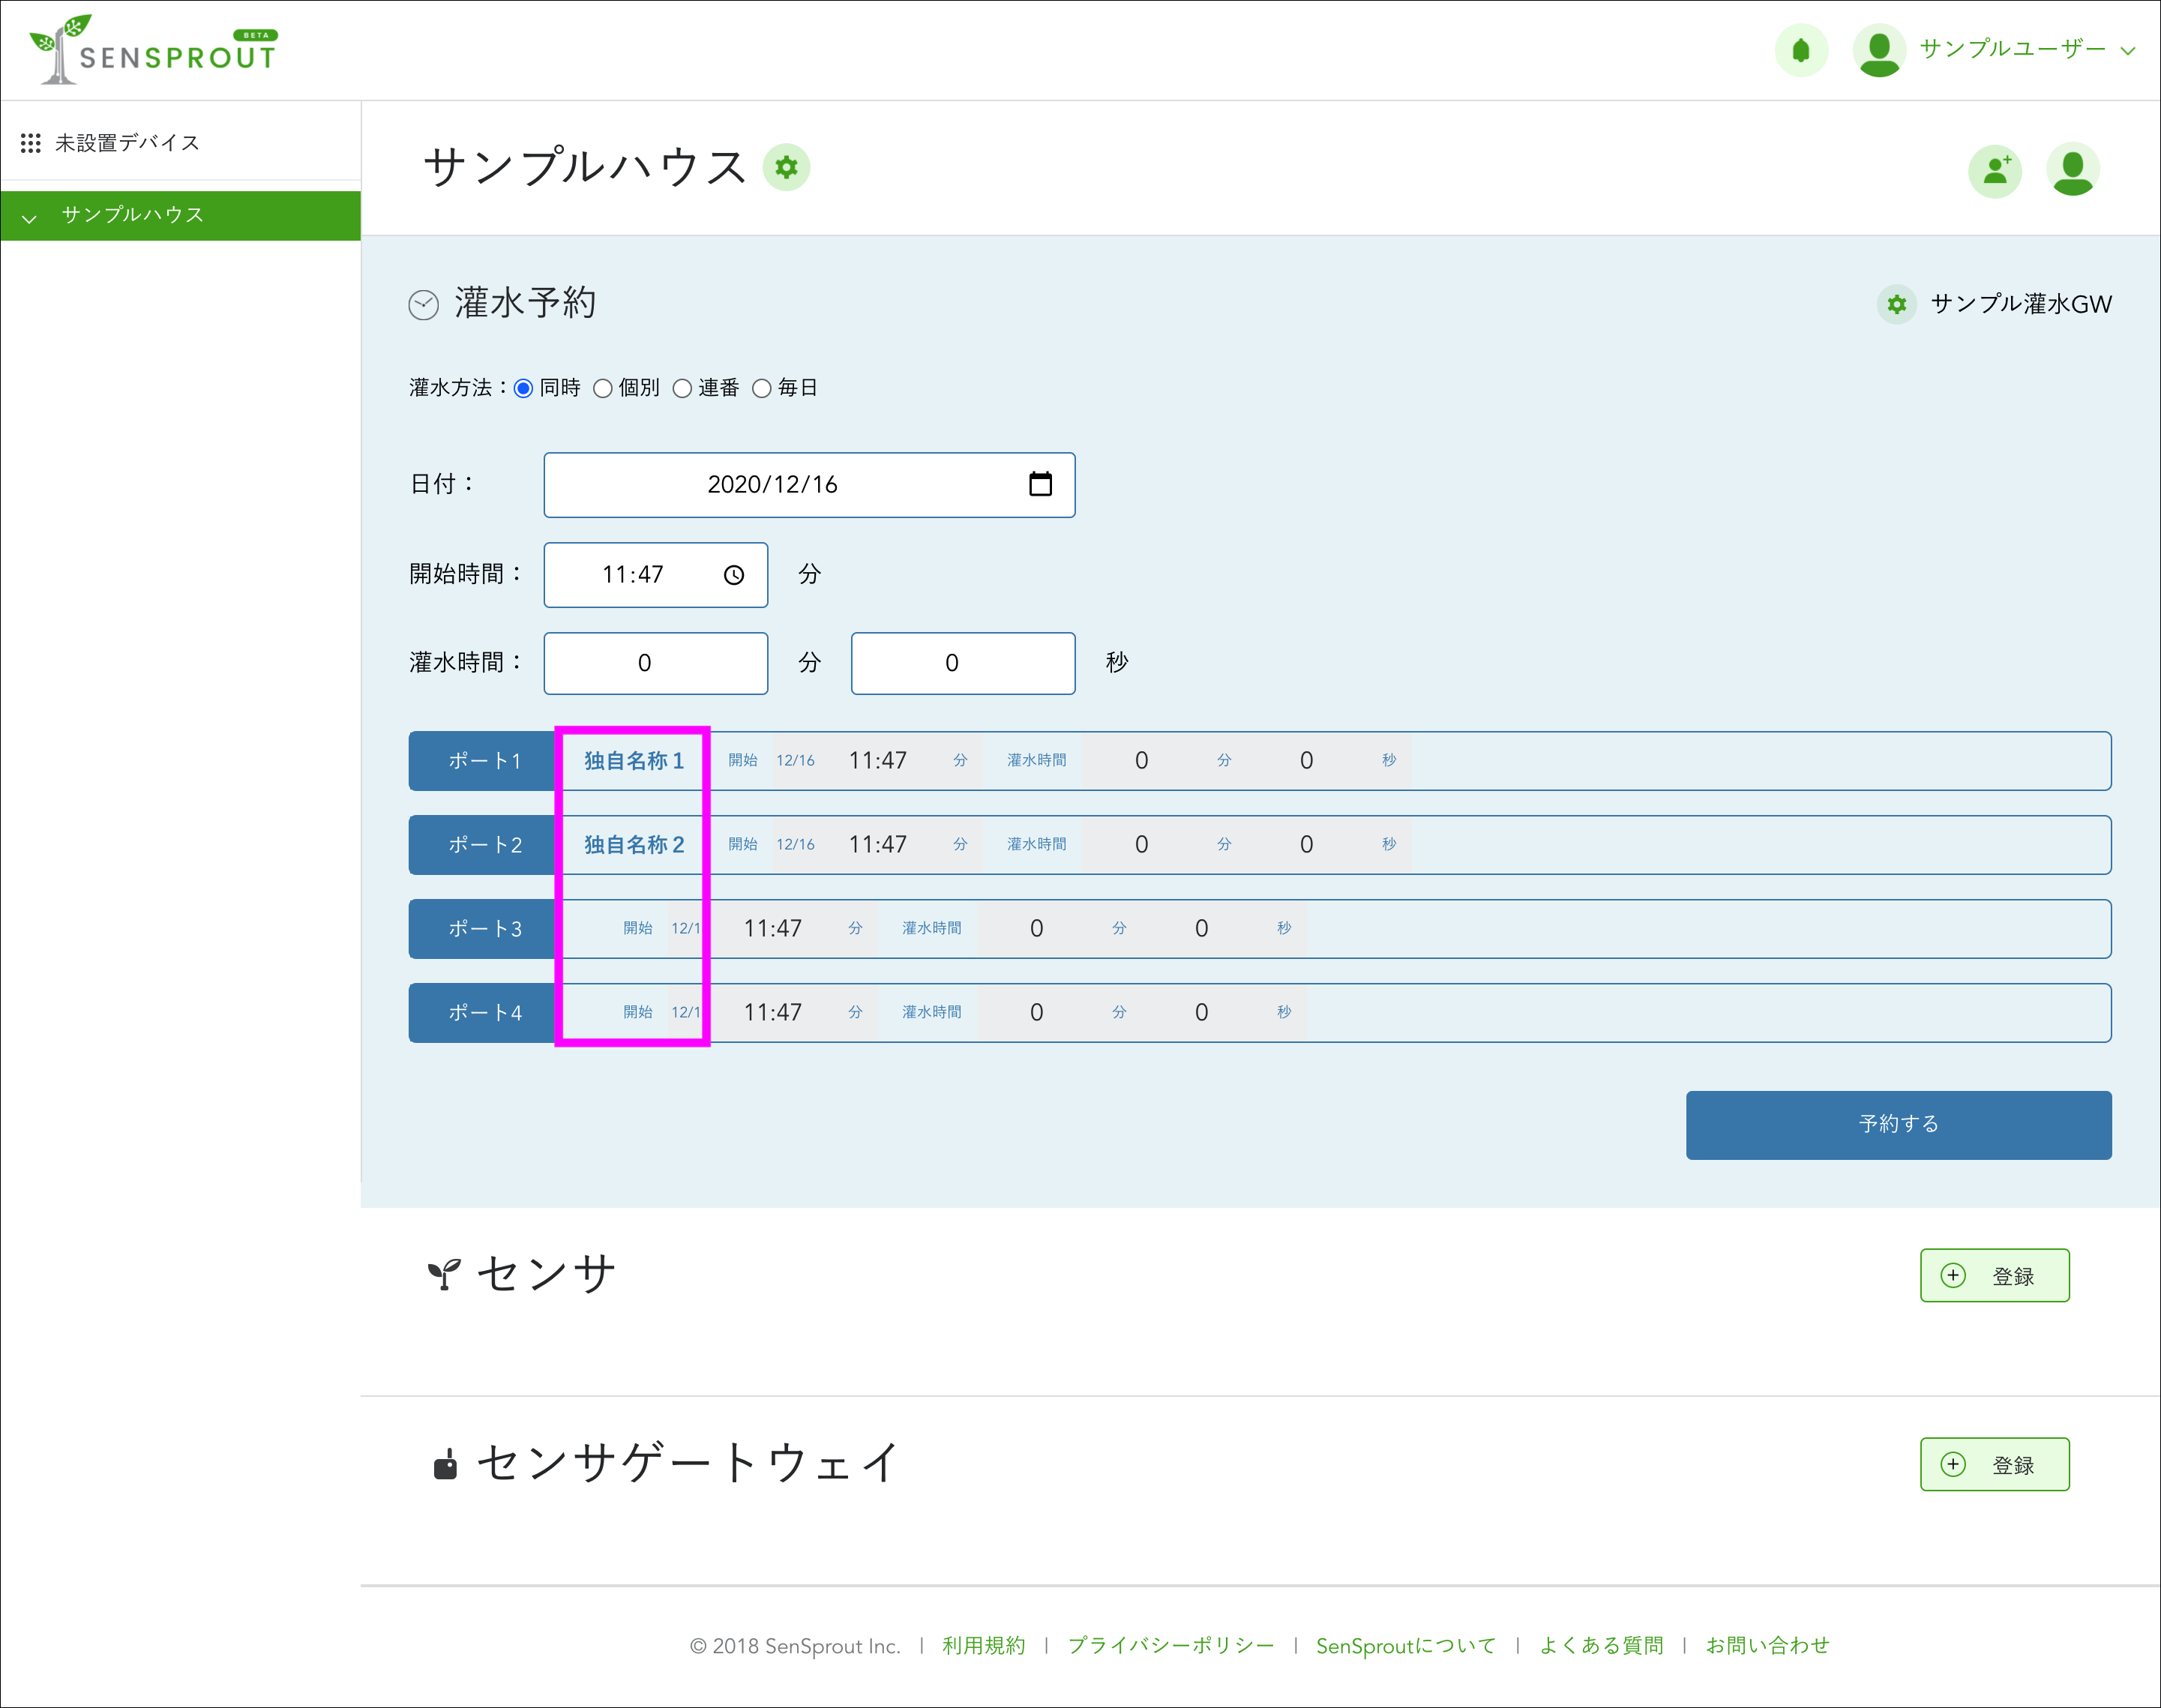Open the notification bell
This screenshot has width=2161, height=1708.
(x=1801, y=50)
